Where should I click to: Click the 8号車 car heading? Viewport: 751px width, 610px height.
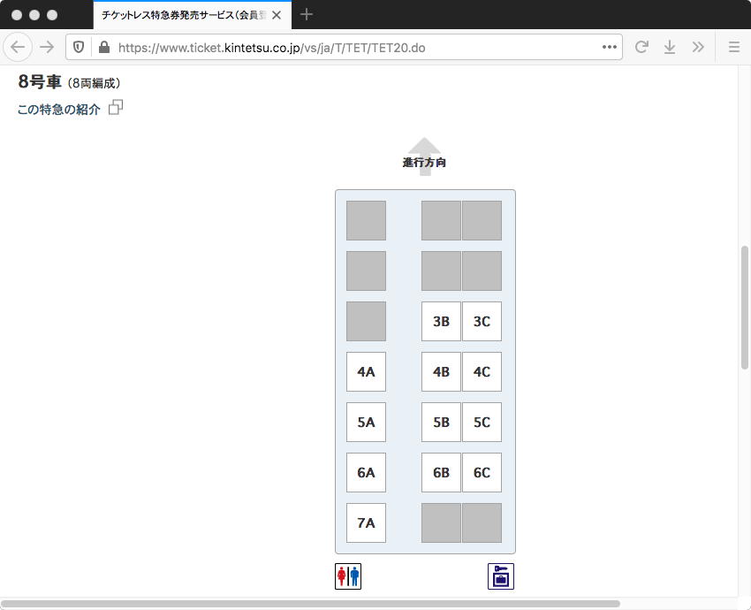pyautogui.click(x=40, y=82)
